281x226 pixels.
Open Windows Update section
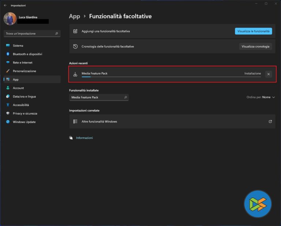[x=24, y=122]
